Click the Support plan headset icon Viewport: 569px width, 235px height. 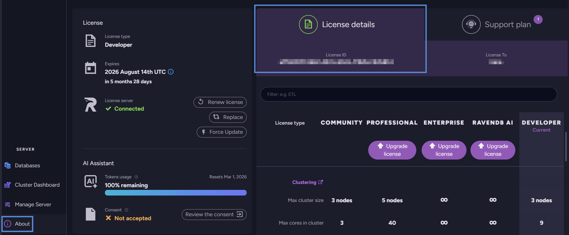(x=471, y=24)
